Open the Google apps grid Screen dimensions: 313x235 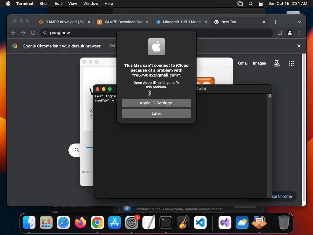click(291, 63)
